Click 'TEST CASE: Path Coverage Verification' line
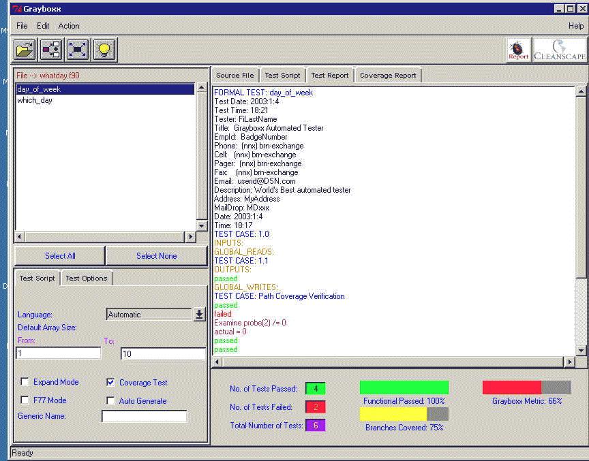The image size is (589, 461). tap(279, 296)
